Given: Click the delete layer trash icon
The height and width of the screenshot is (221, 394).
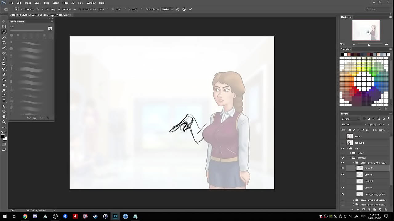Looking at the screenshot, I should pos(386,210).
